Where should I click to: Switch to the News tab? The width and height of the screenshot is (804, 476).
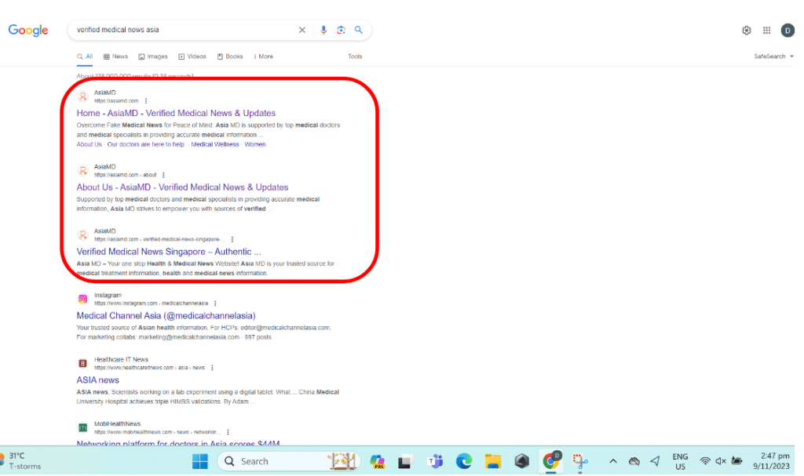[x=115, y=56]
